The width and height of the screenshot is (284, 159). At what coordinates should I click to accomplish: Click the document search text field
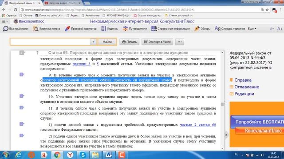[50, 42]
